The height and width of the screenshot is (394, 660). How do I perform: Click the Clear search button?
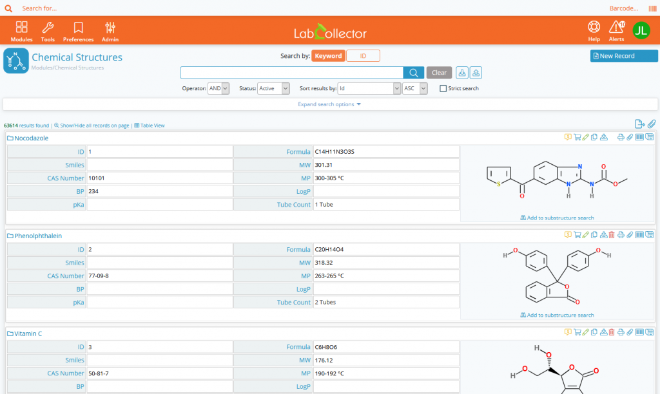point(439,73)
